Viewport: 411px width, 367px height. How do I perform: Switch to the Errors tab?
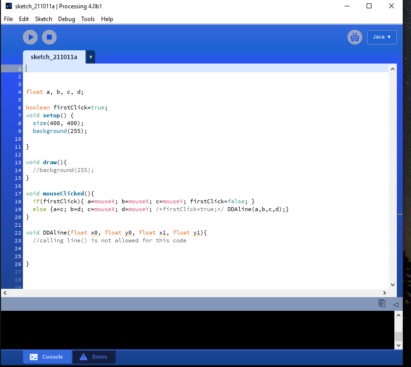click(x=99, y=357)
